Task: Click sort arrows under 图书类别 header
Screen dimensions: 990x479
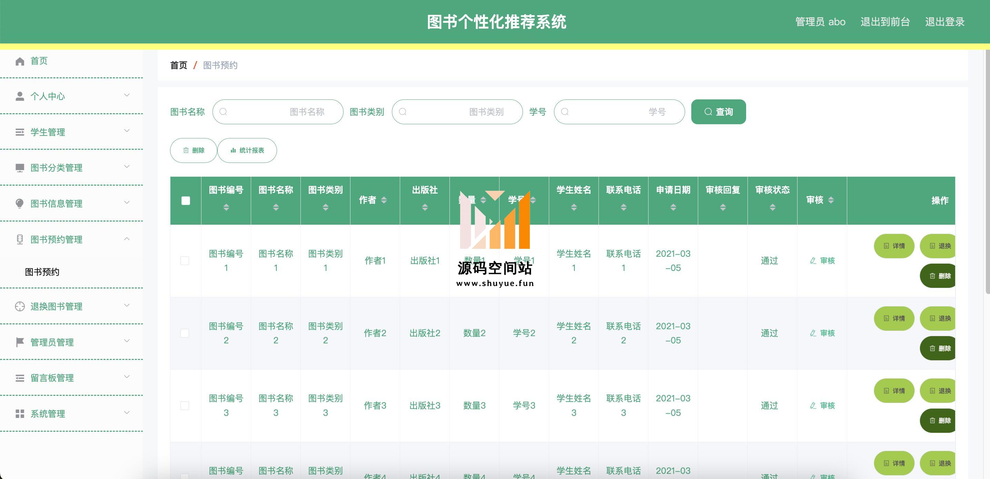Action: (326, 208)
